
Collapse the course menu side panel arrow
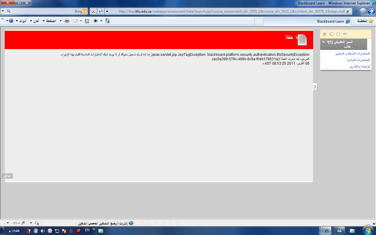click(x=315, y=87)
